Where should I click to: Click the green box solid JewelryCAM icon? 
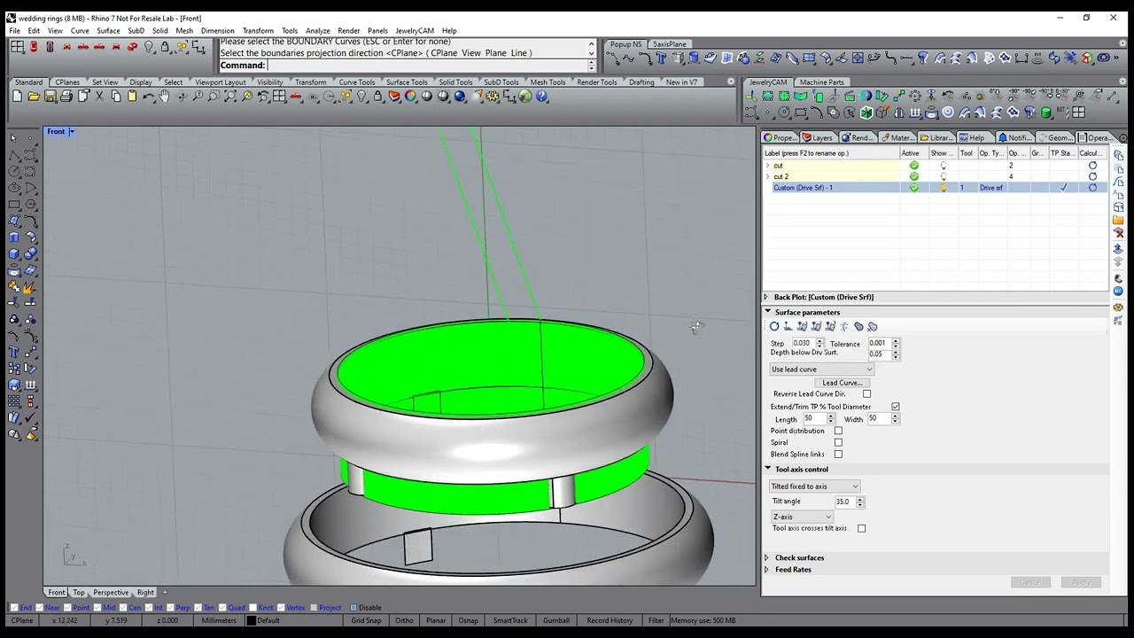click(866, 113)
